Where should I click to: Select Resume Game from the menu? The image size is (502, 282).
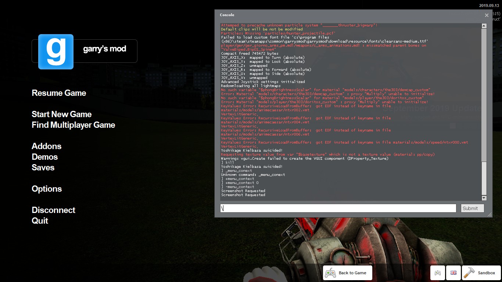59,93
